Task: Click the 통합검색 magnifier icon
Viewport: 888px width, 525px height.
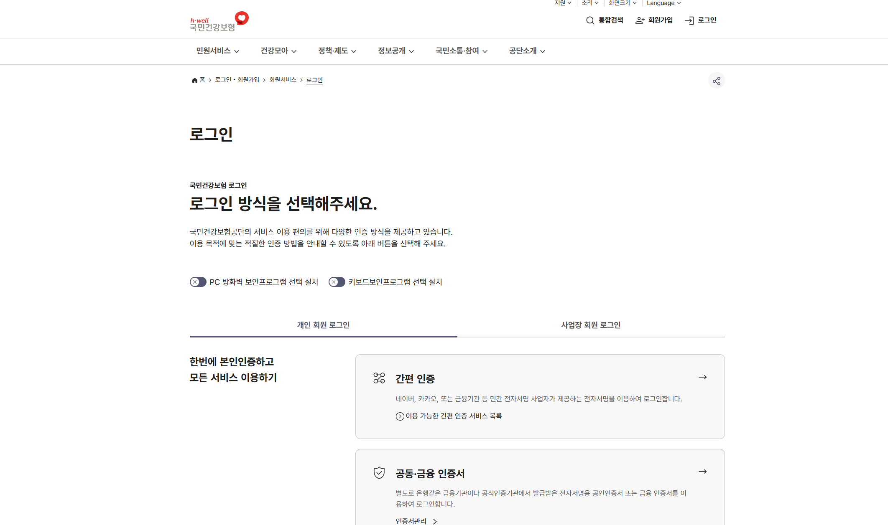Action: [x=590, y=20]
